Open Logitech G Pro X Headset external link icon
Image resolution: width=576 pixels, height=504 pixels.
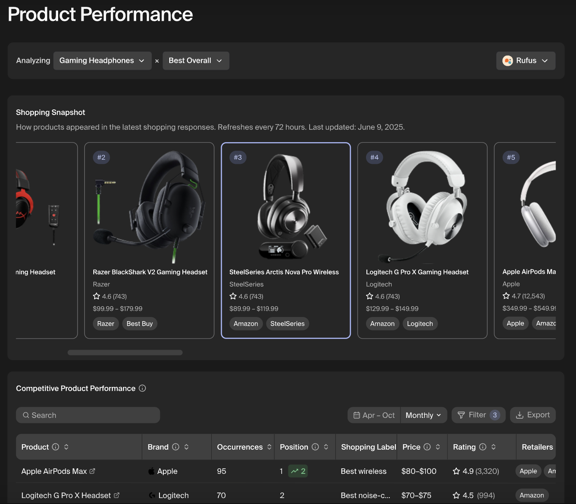pos(117,495)
